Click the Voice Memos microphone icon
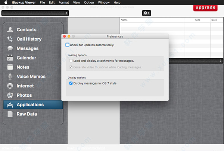The image size is (224, 151). tap(10, 76)
